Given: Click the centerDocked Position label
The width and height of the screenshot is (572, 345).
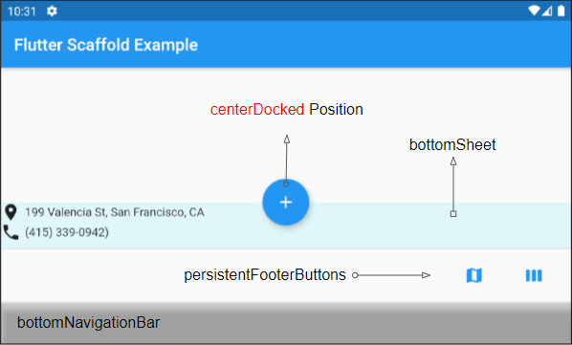Looking at the screenshot, I should tap(286, 109).
